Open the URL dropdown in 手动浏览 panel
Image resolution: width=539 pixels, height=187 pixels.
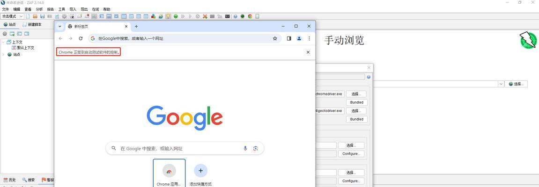(501, 84)
